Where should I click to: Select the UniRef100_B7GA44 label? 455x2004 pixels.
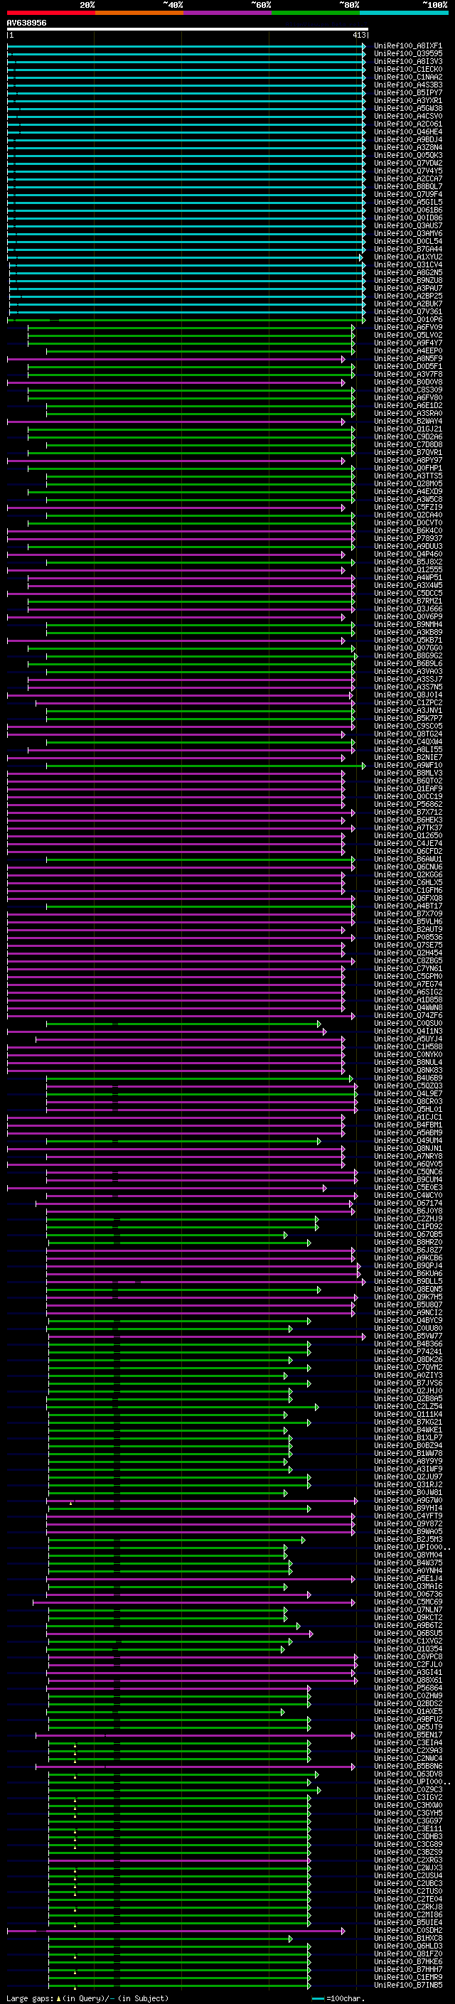407,249
